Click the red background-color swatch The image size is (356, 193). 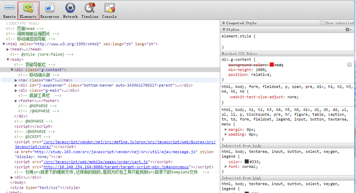coord(272,65)
